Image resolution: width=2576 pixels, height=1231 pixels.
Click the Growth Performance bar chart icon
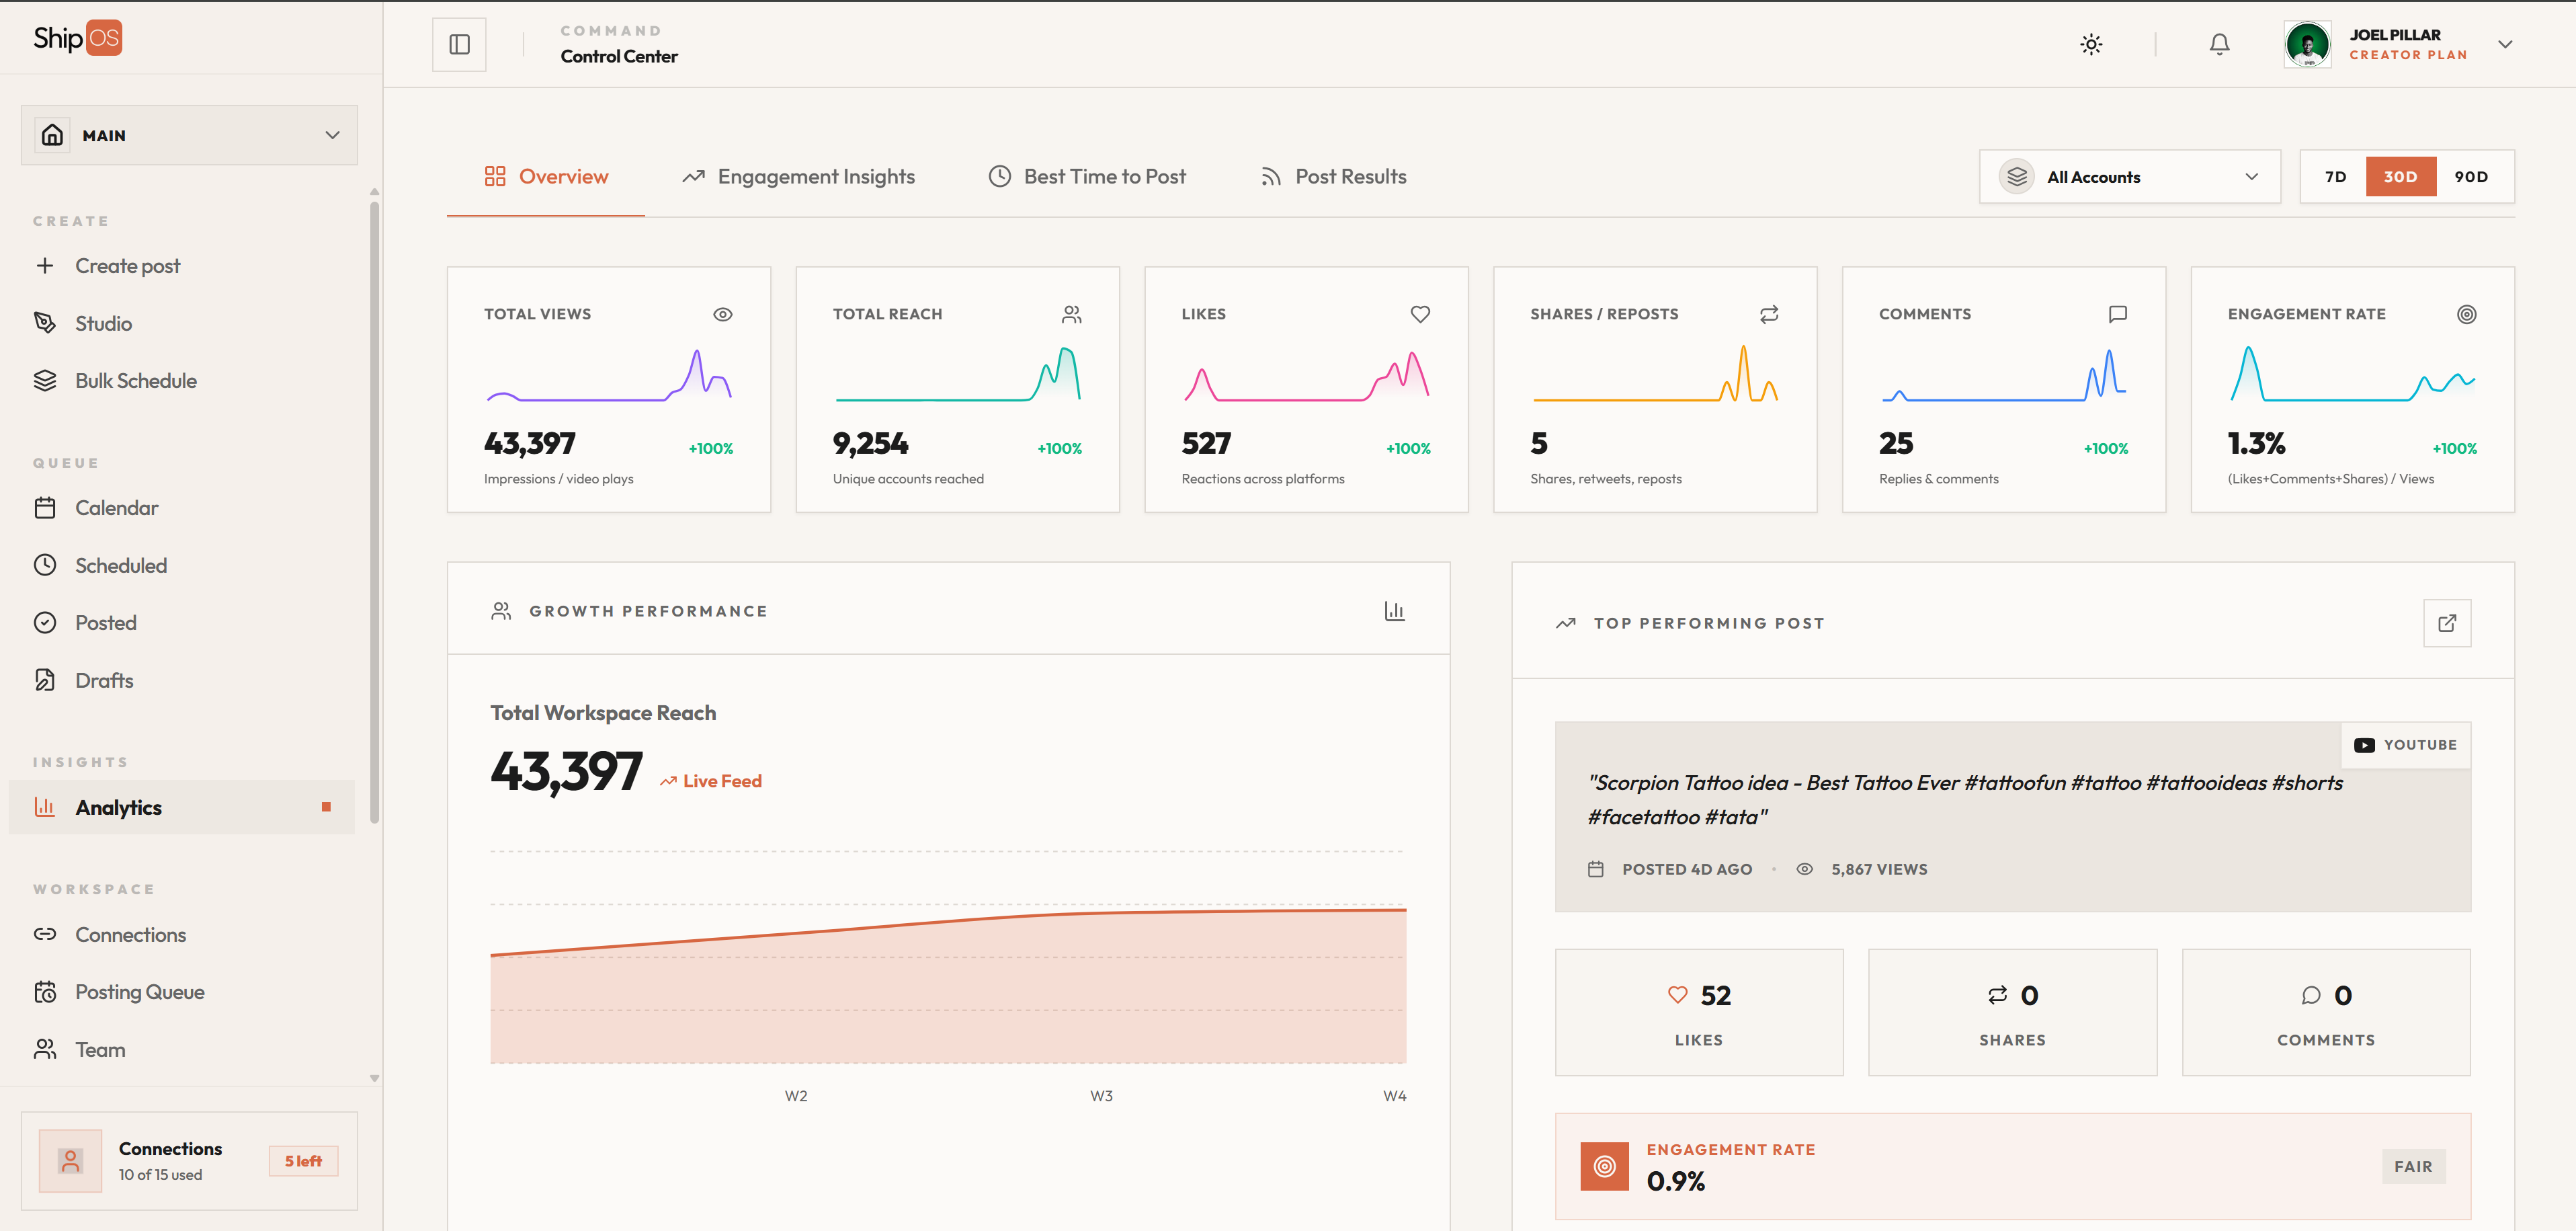click(1394, 611)
